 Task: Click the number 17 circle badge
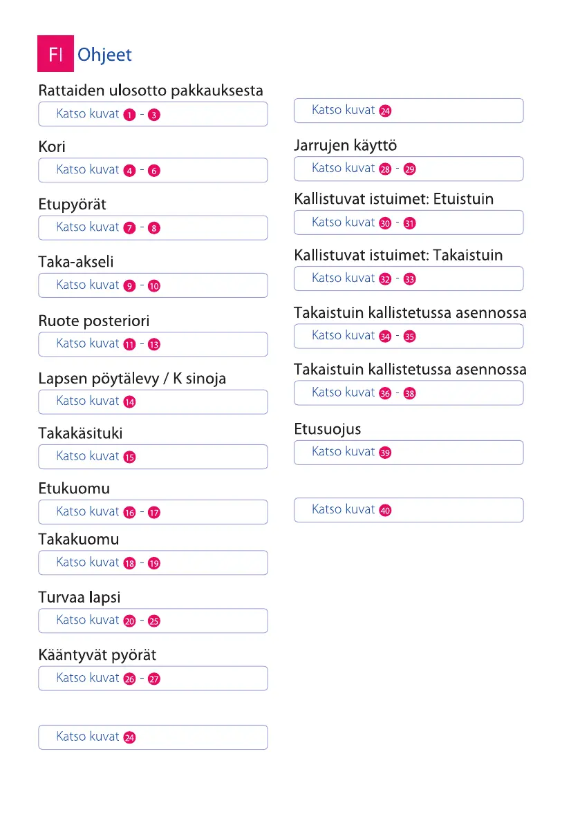(x=154, y=513)
